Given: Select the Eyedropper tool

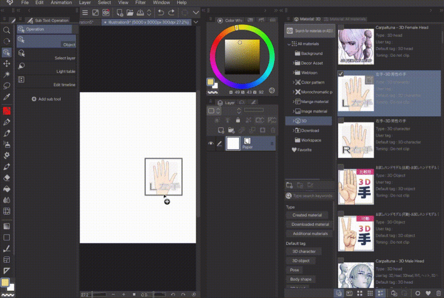Looking at the screenshot, I should pos(6,97).
